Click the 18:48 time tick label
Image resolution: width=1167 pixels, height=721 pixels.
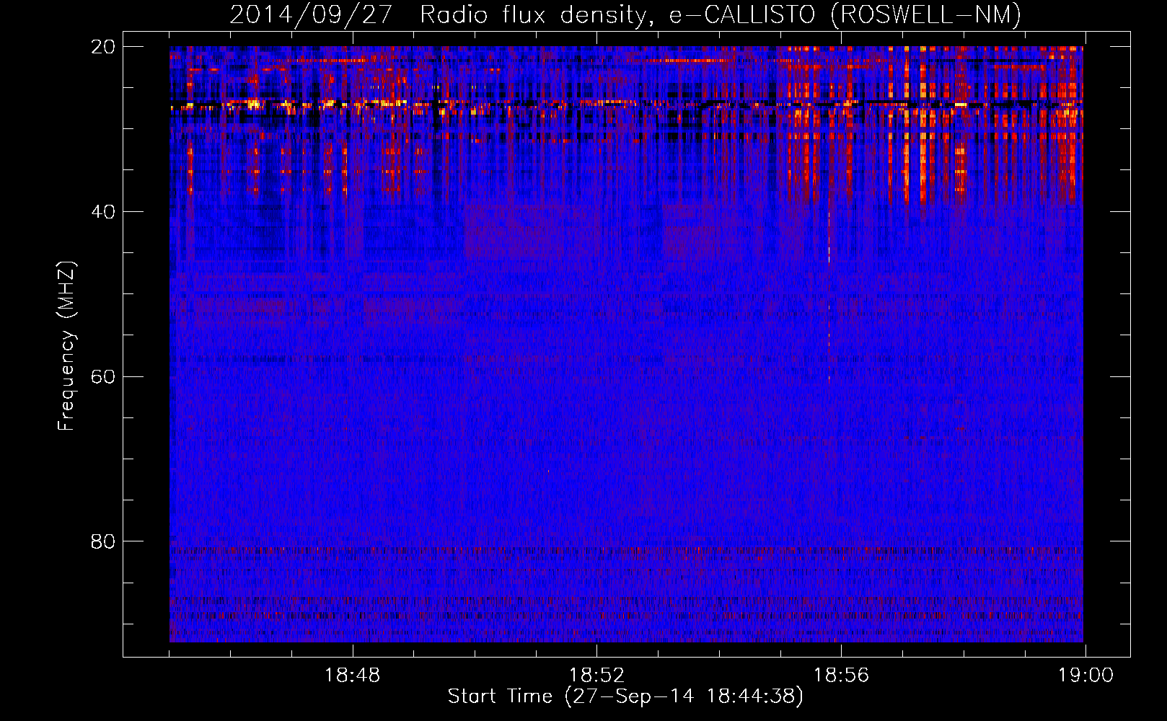tap(352, 676)
